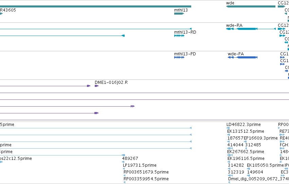Select the 414044 EST label
Screen dimensions: 289x184
tap(235, 145)
